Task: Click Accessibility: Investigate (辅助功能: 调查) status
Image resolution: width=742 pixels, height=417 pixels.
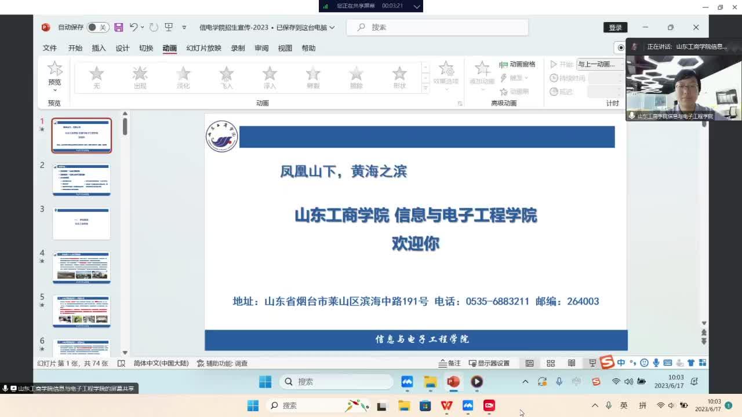Action: point(222,363)
